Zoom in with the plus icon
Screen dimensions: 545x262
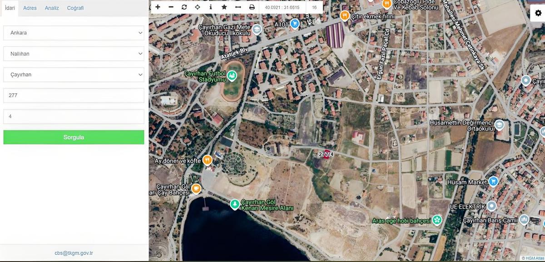[158, 7]
